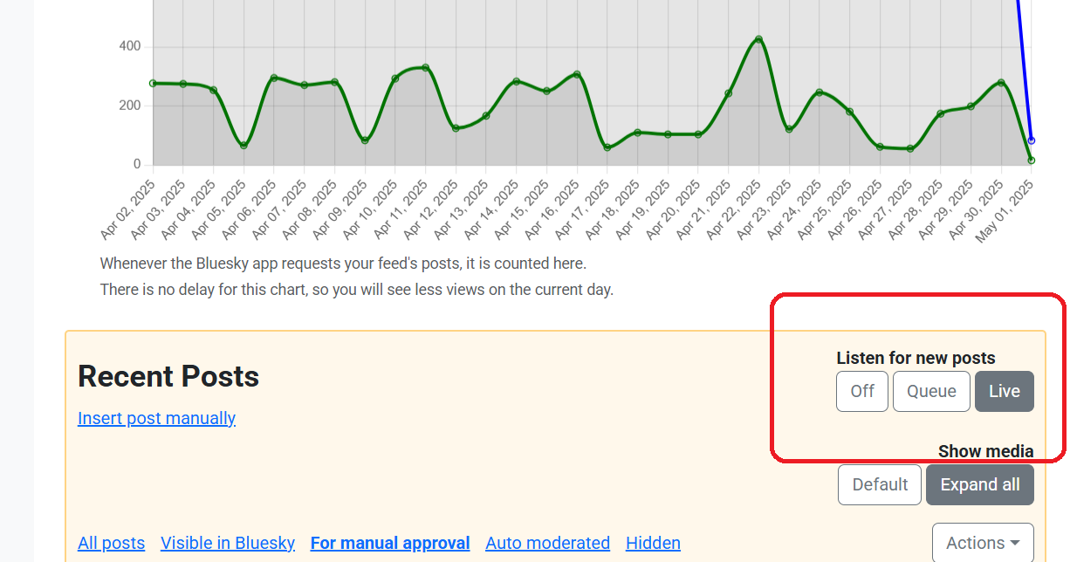Turn off listening for new posts
Screen dimensions: 1070x562
(x=861, y=391)
